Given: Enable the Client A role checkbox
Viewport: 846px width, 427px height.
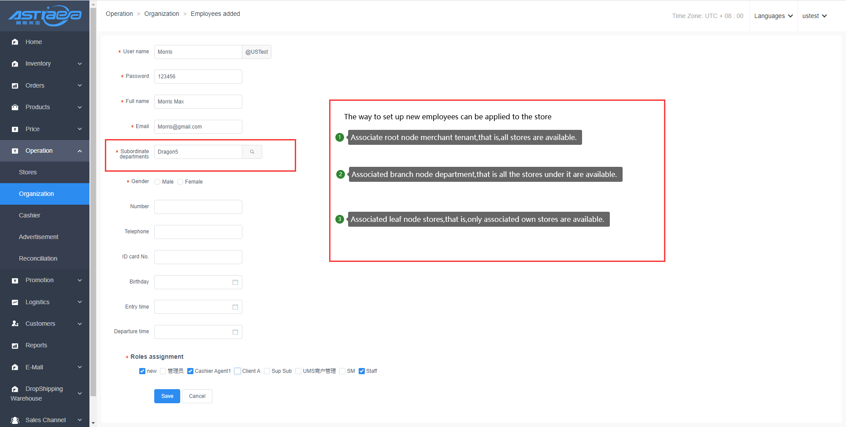Looking at the screenshot, I should [237, 371].
